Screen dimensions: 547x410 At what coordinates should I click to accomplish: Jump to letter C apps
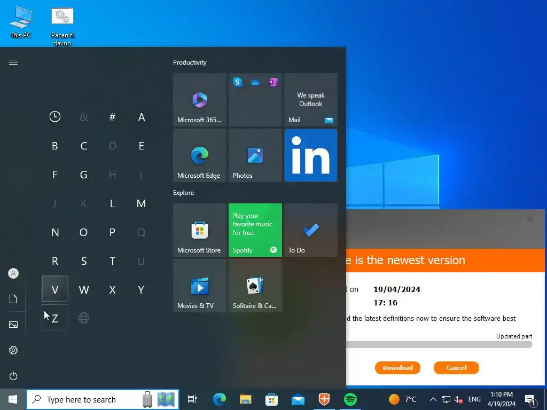[84, 146]
